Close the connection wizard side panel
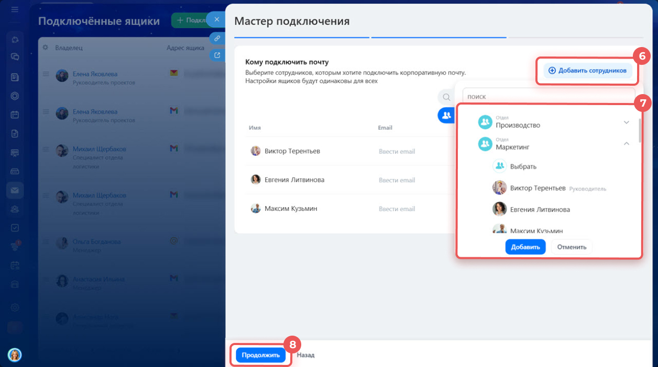 pos(216,19)
